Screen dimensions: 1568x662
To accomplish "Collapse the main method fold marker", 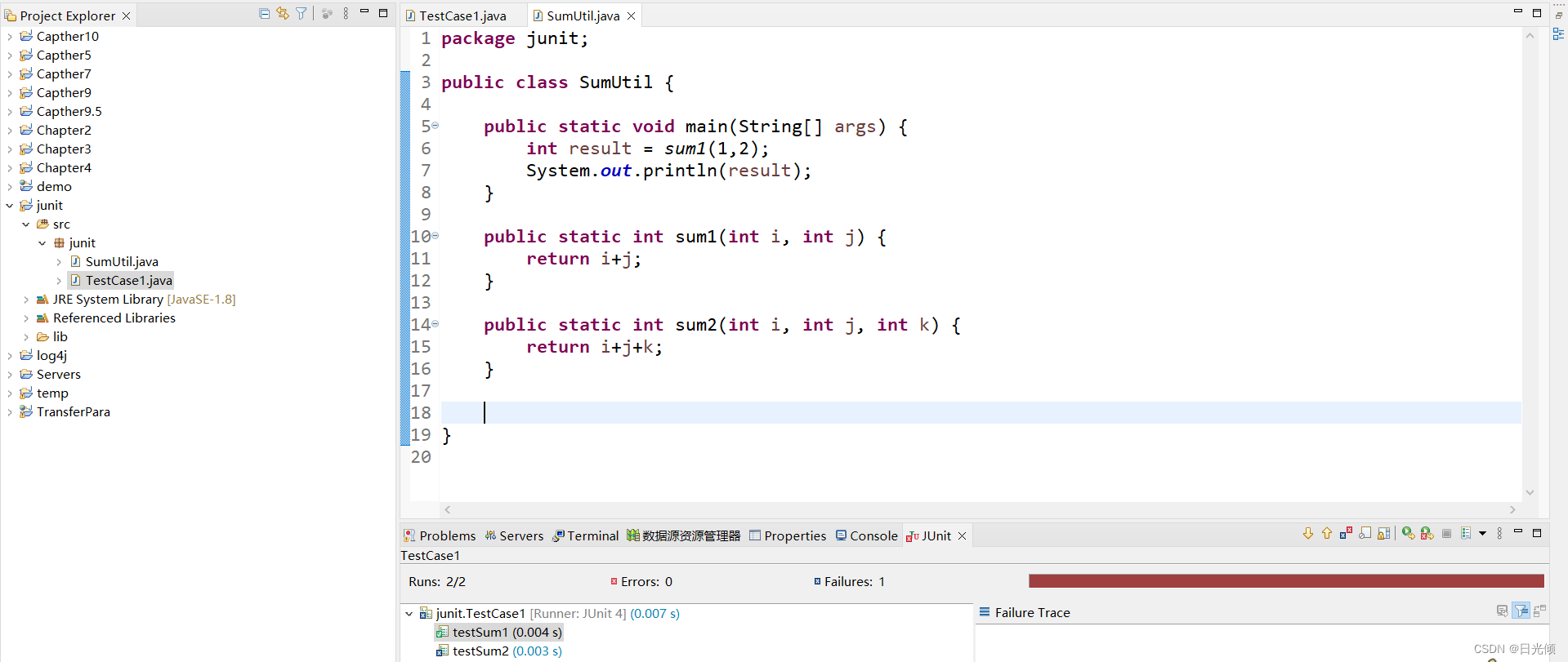I will [435, 126].
